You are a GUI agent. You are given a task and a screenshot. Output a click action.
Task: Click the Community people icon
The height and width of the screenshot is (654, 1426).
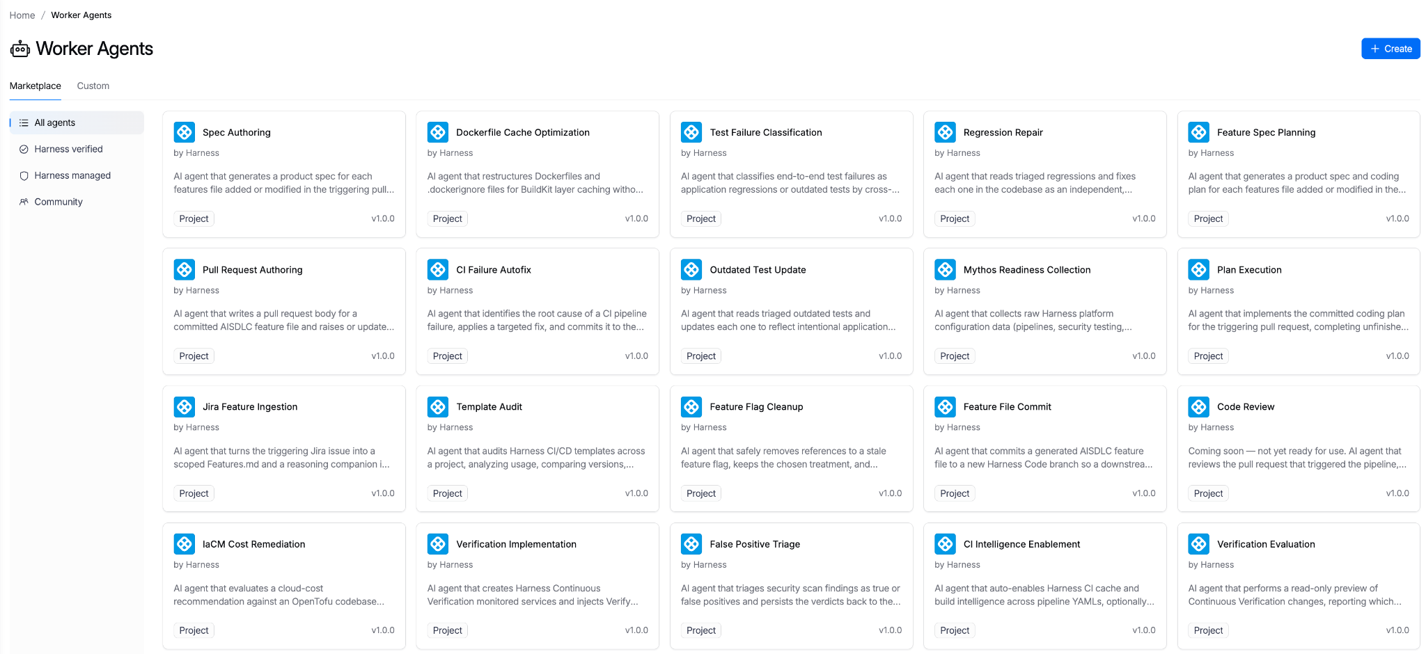[x=24, y=202]
